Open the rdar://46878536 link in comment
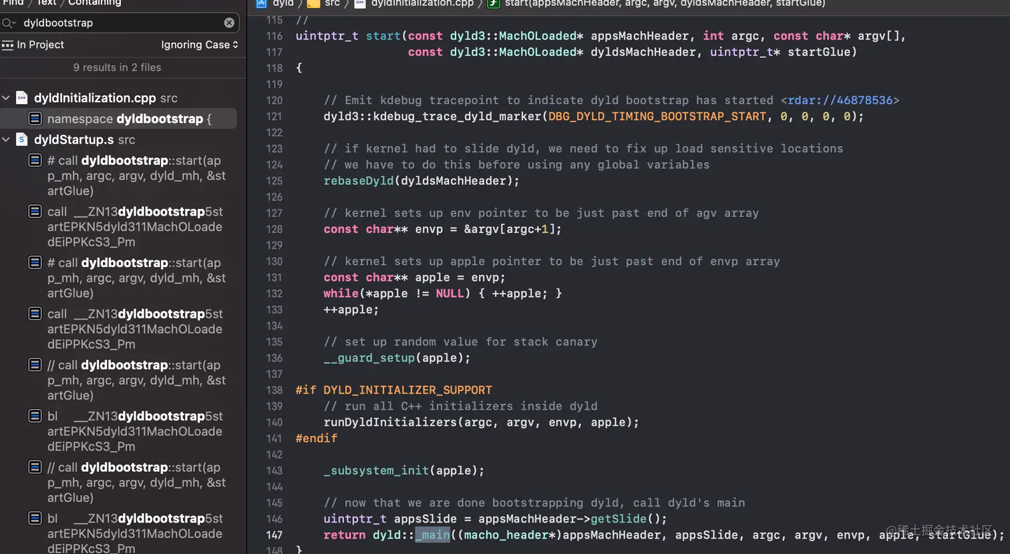The height and width of the screenshot is (554, 1010). click(840, 100)
